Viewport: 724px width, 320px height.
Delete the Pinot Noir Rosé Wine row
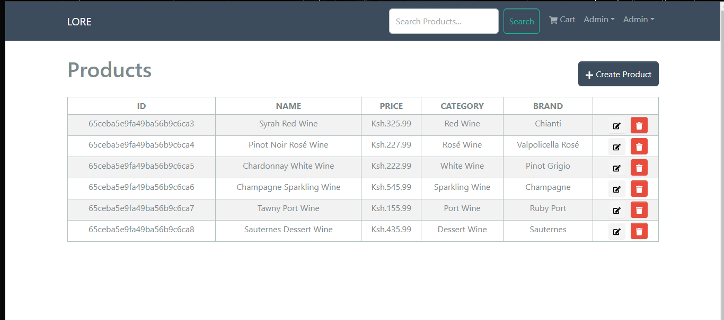(639, 147)
